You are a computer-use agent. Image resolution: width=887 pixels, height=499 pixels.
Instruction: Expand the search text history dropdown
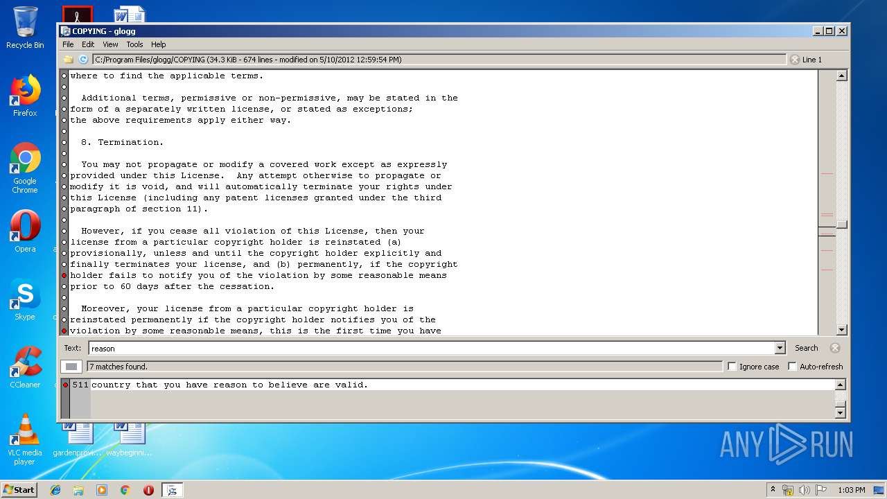[x=780, y=348]
